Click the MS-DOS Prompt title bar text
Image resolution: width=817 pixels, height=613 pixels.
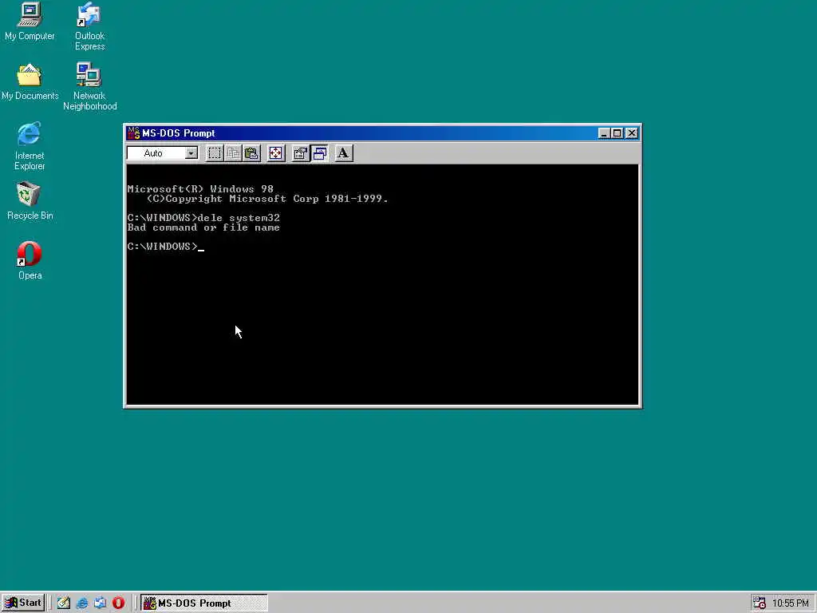pyautogui.click(x=178, y=133)
